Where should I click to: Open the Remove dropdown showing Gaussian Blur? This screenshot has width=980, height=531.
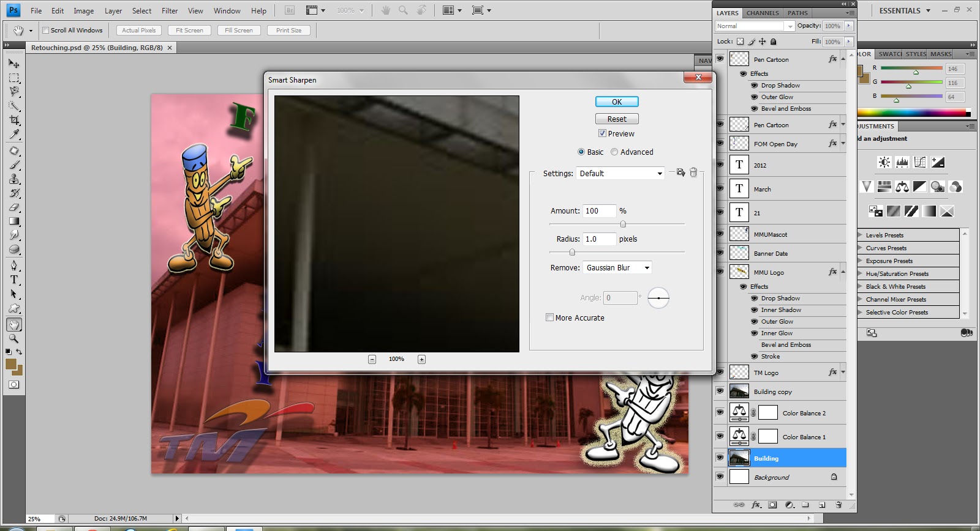point(617,267)
